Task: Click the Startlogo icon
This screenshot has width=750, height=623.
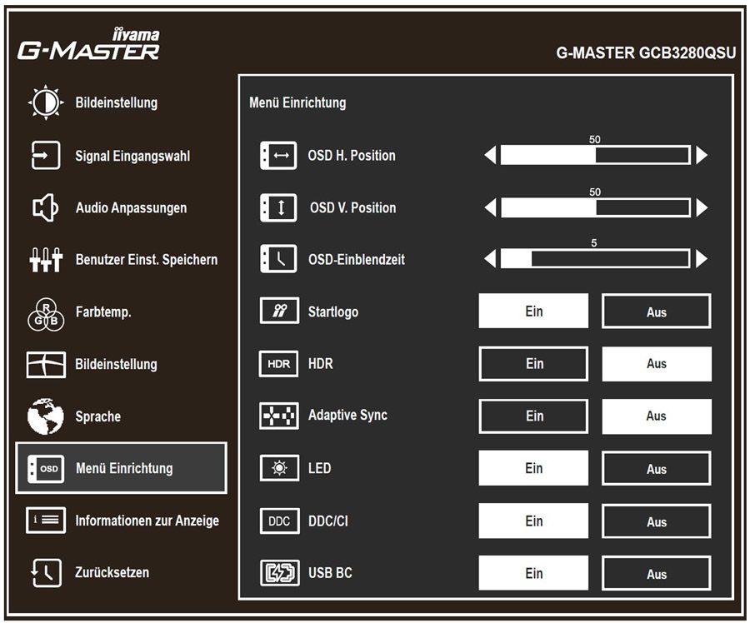Action: click(279, 311)
